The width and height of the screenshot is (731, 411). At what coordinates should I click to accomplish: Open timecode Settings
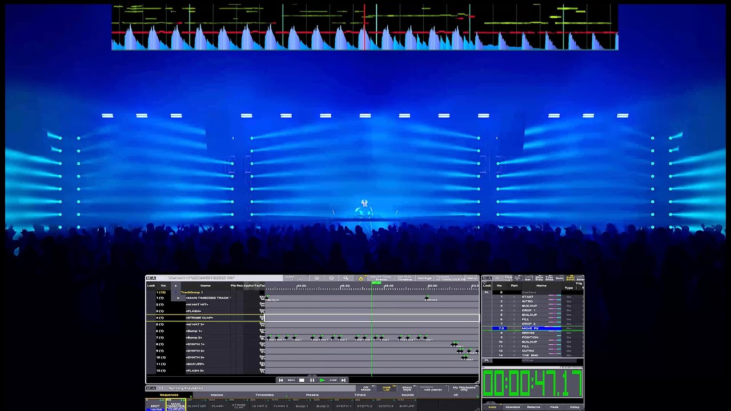(x=424, y=278)
